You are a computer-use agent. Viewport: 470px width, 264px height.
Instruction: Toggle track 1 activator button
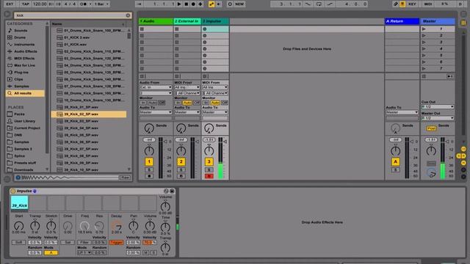(x=149, y=162)
